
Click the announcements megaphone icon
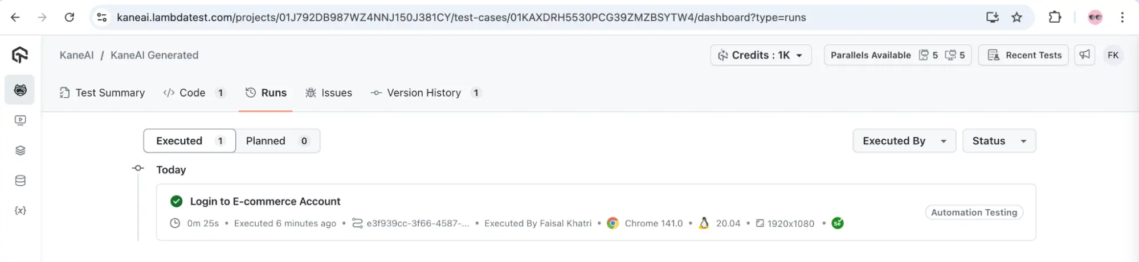pos(1084,55)
